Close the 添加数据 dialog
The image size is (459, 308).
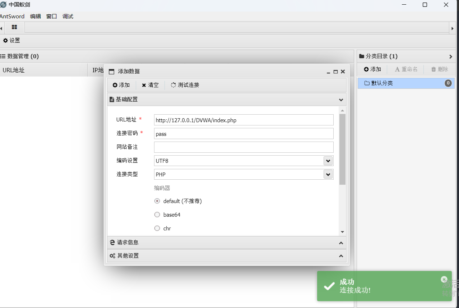(343, 72)
